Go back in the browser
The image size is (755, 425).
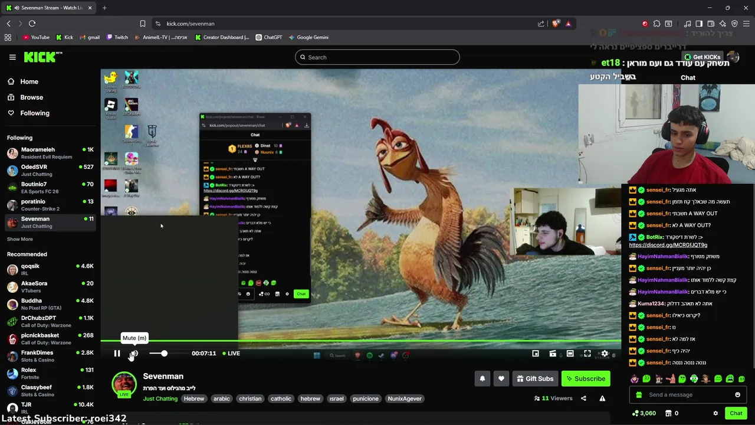[x=8, y=24]
